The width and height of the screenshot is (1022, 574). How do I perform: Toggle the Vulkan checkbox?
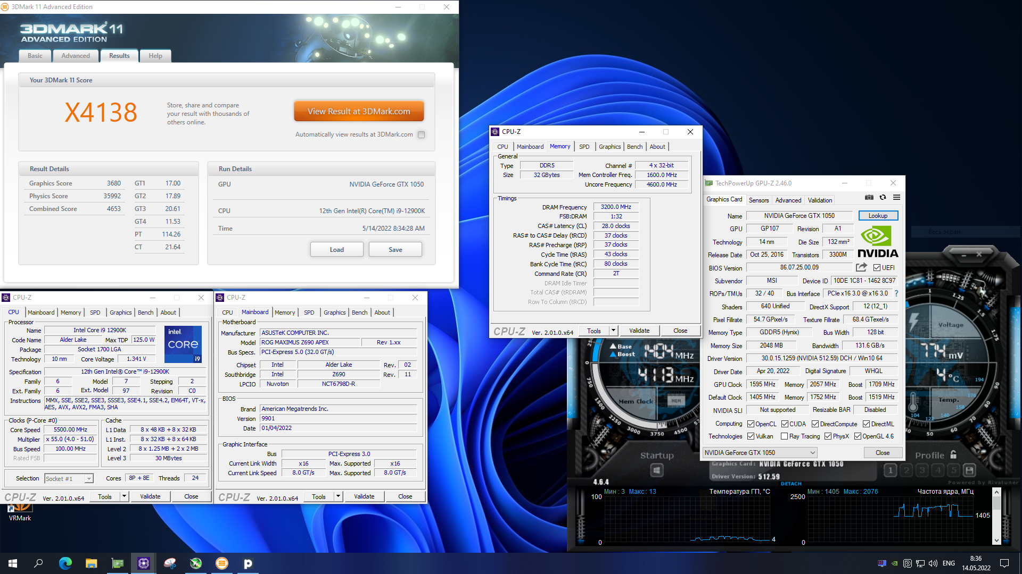[751, 436]
